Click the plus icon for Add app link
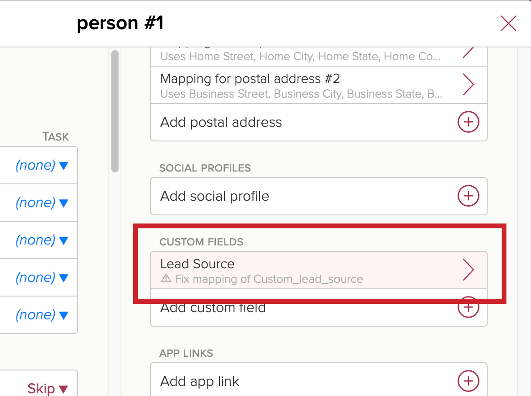Viewport: 531px width, 396px height. [x=469, y=381]
